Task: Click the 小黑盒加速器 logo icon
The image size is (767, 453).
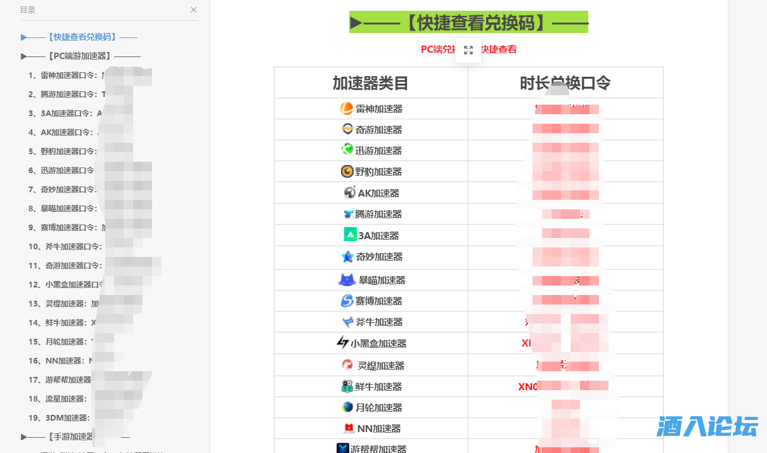Action: click(x=342, y=343)
